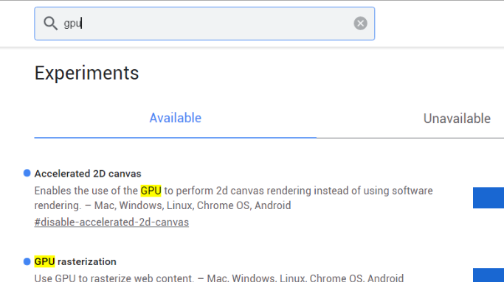Open the GPU rasterization state dropdown
Viewport: 504px width, 282px height.
[489, 275]
